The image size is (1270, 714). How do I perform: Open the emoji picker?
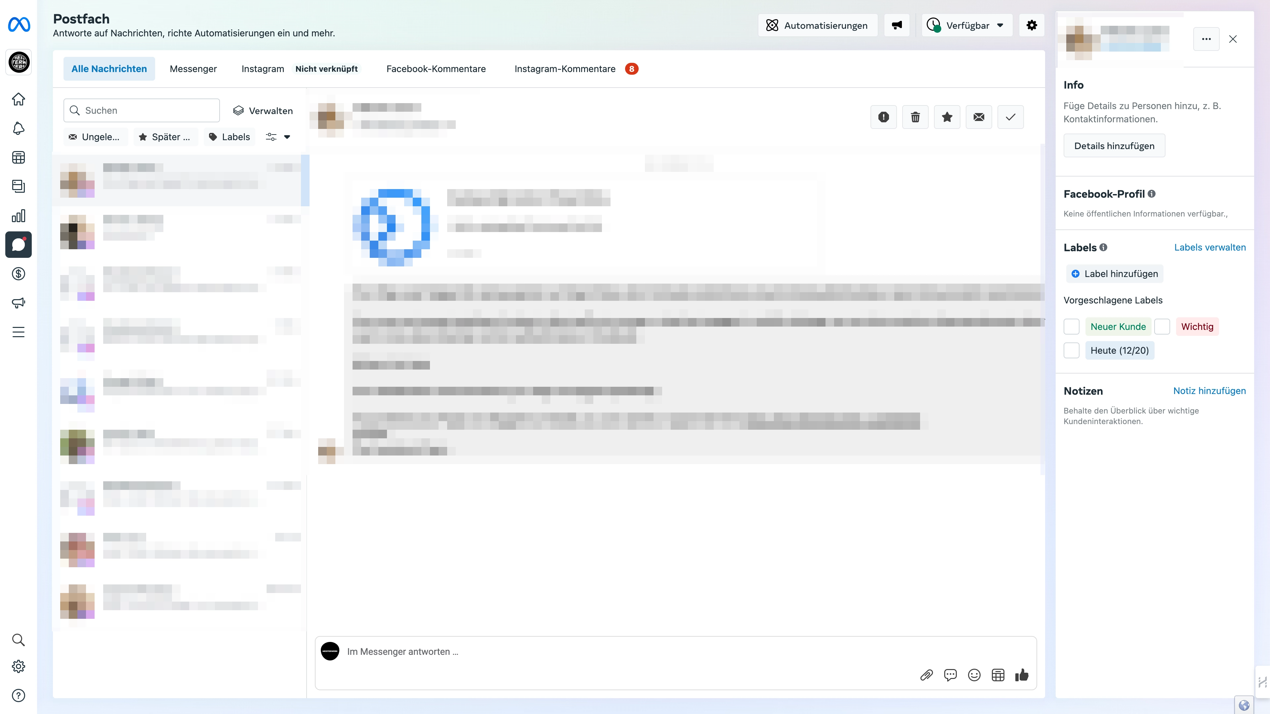[974, 675]
